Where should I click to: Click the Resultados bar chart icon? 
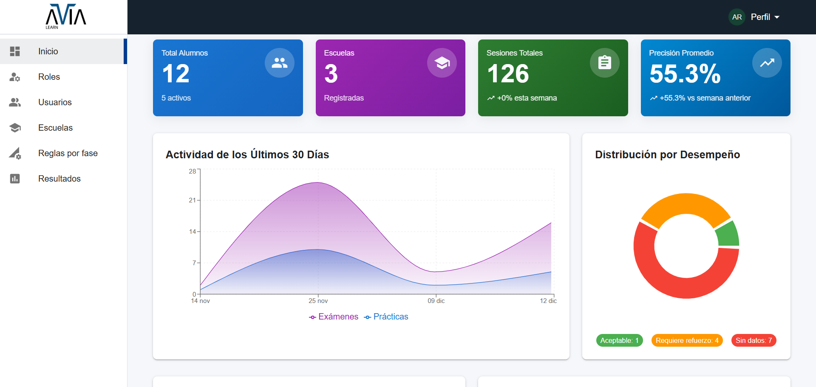[x=15, y=179]
